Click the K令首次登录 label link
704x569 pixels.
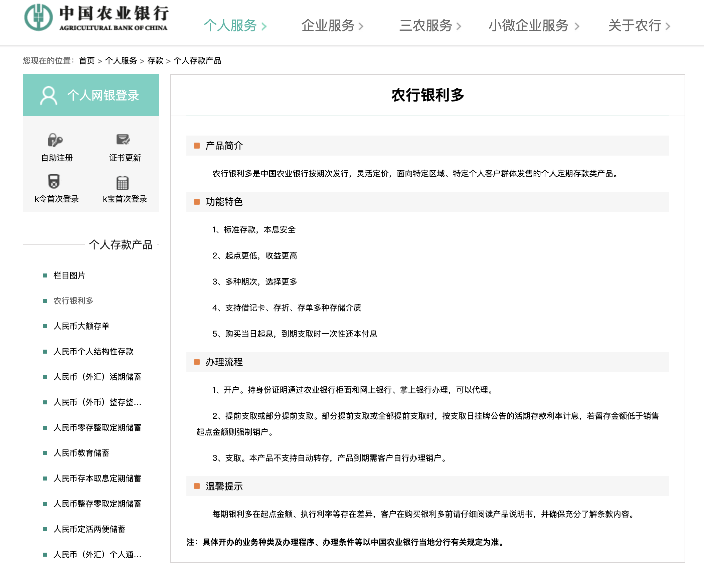click(56, 199)
